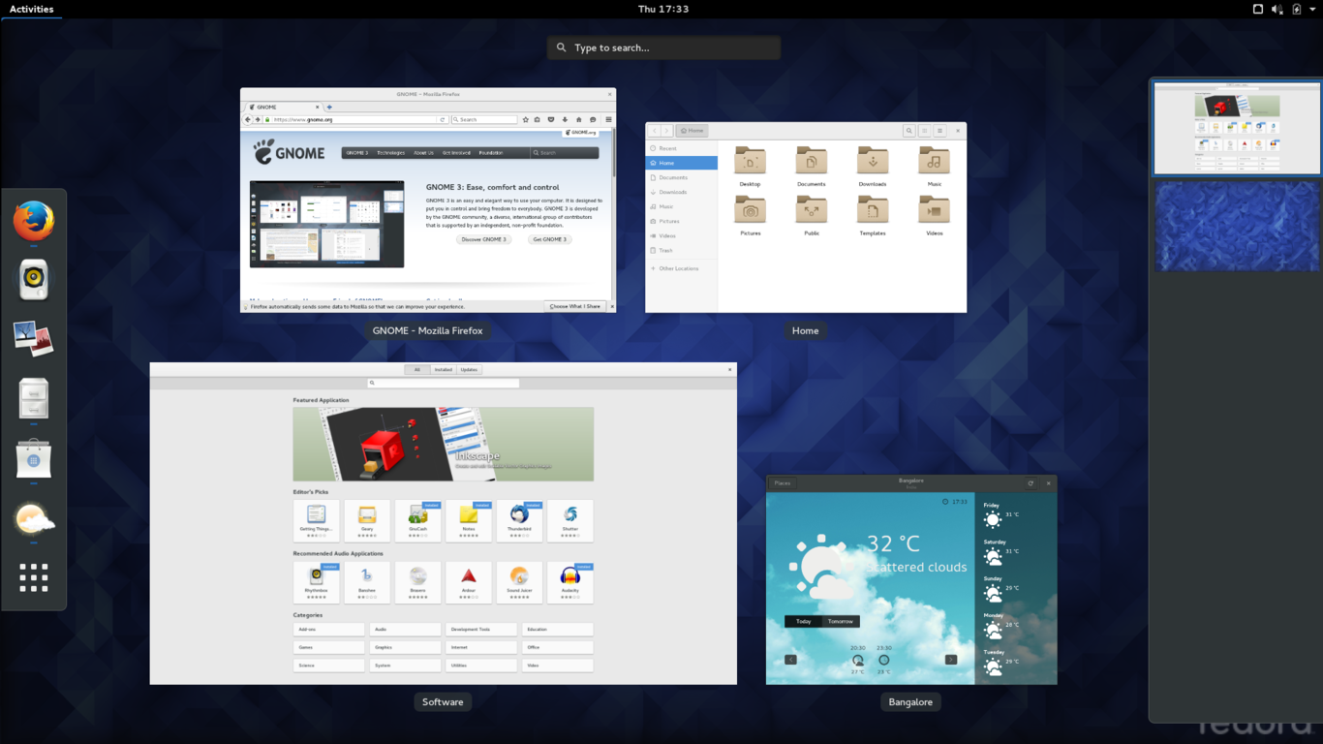This screenshot has height=744, width=1323.
Task: Switch to Updates tab in Software
Action: 470,369
